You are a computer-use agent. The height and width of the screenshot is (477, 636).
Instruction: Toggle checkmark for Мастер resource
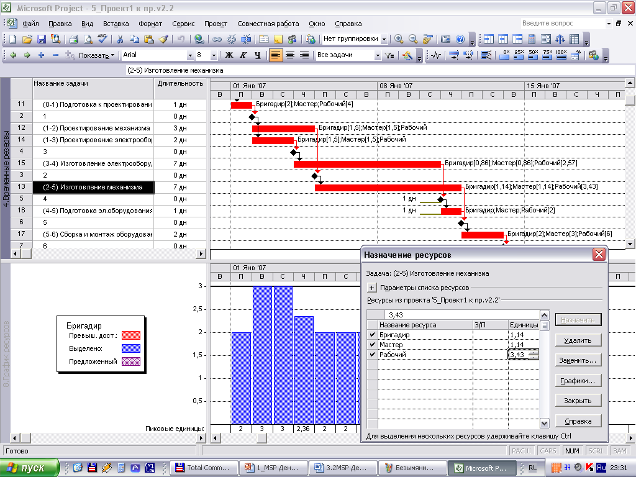(373, 344)
